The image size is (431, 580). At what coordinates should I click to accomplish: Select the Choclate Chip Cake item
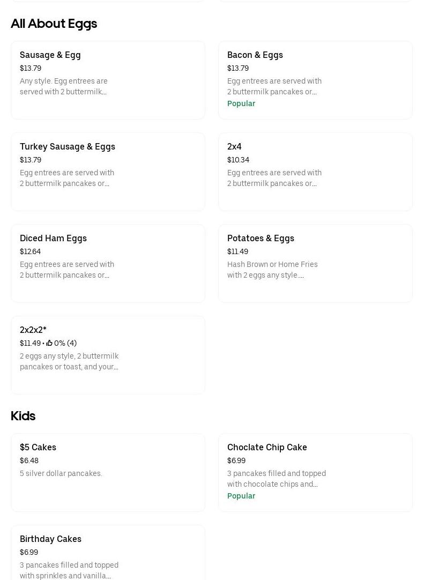pos(267,447)
